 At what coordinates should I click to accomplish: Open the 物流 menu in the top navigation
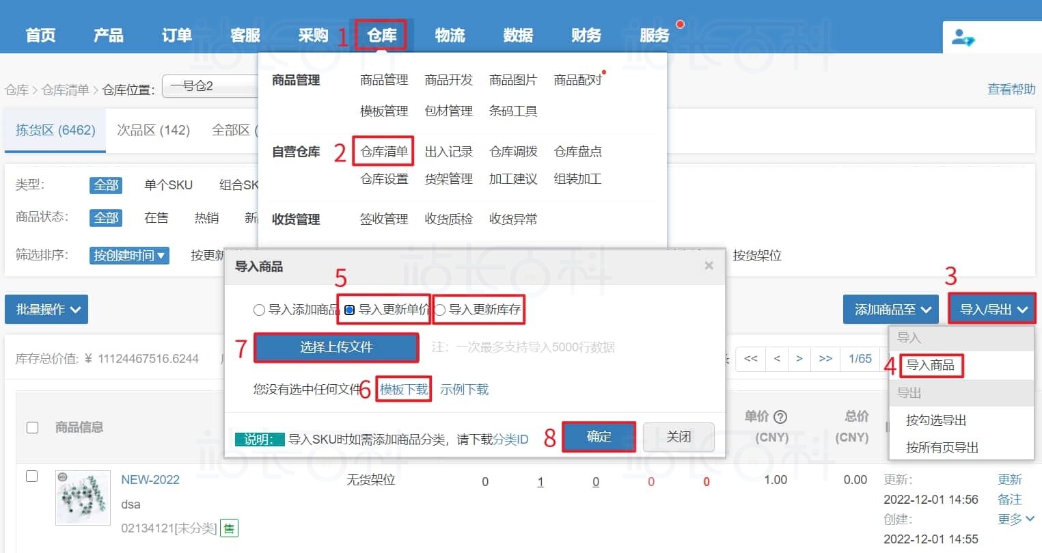click(x=450, y=35)
